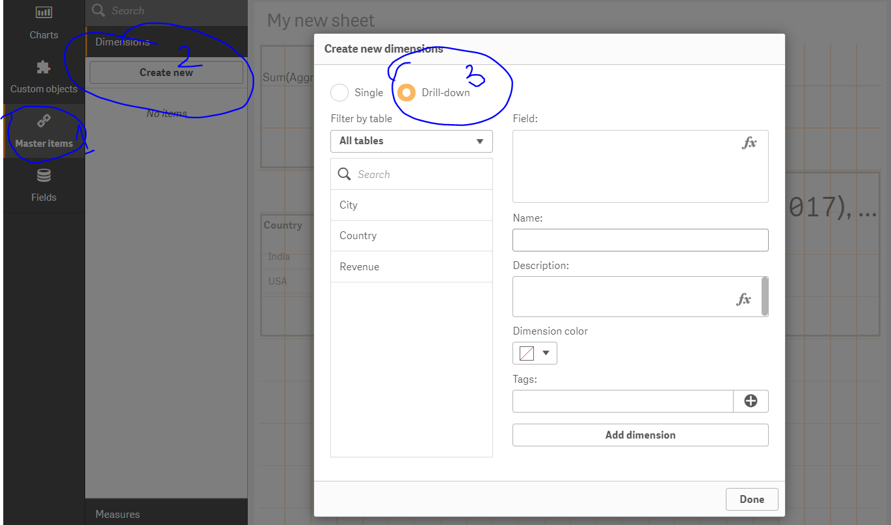Open the Fields panel
891x525 pixels.
(x=43, y=185)
